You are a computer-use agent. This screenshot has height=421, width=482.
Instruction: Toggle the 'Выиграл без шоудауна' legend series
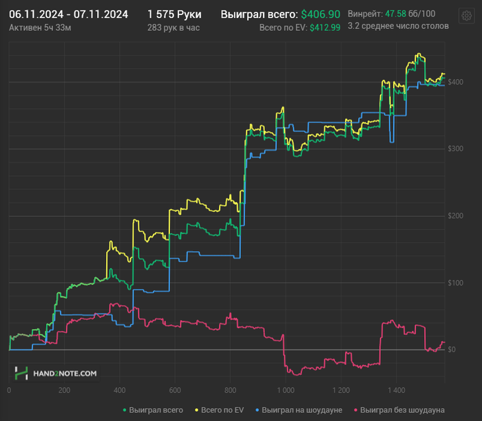coord(399,410)
